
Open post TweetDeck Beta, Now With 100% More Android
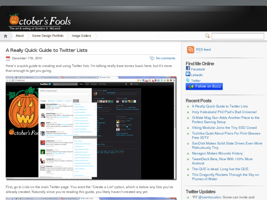(x=222, y=161)
